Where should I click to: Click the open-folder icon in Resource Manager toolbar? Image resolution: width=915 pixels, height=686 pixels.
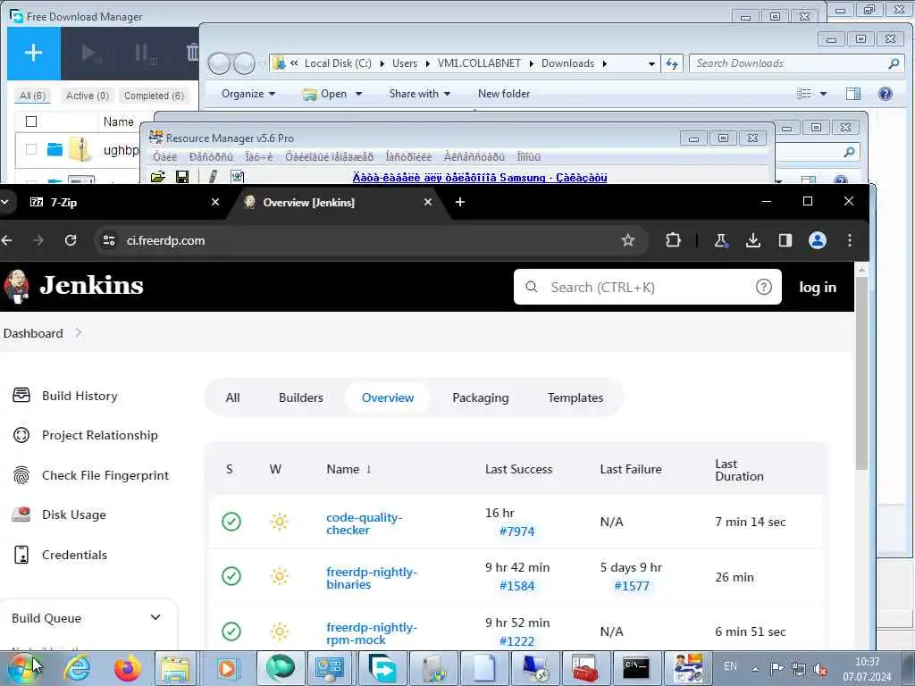tap(157, 176)
